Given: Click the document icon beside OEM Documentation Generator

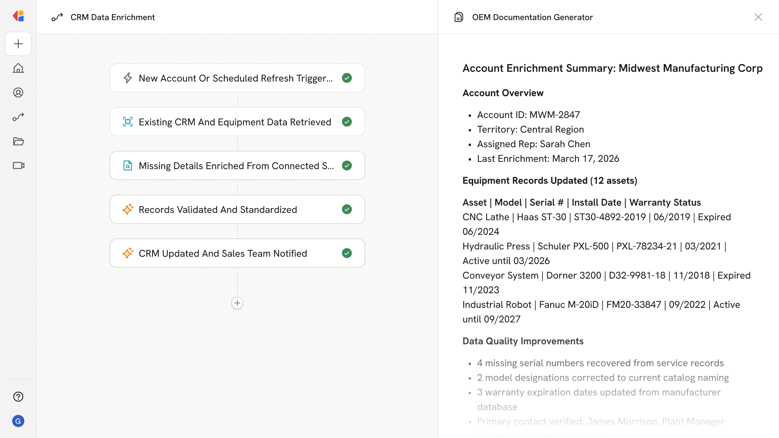Looking at the screenshot, I should [x=458, y=17].
